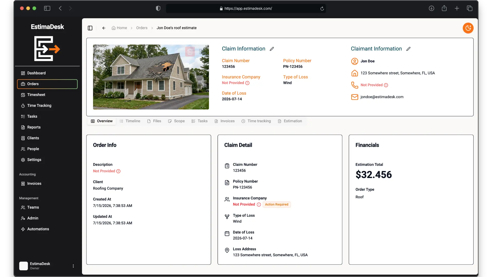Click the browser privacy shield icon

(158, 8)
